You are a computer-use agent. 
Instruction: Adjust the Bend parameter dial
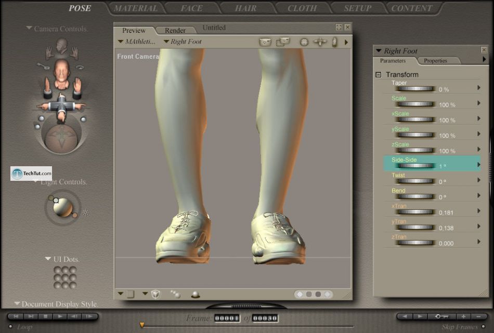415,196
